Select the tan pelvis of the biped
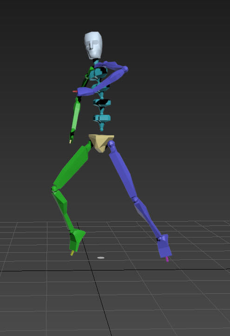This screenshot has width=230, height=336. pyautogui.click(x=101, y=143)
